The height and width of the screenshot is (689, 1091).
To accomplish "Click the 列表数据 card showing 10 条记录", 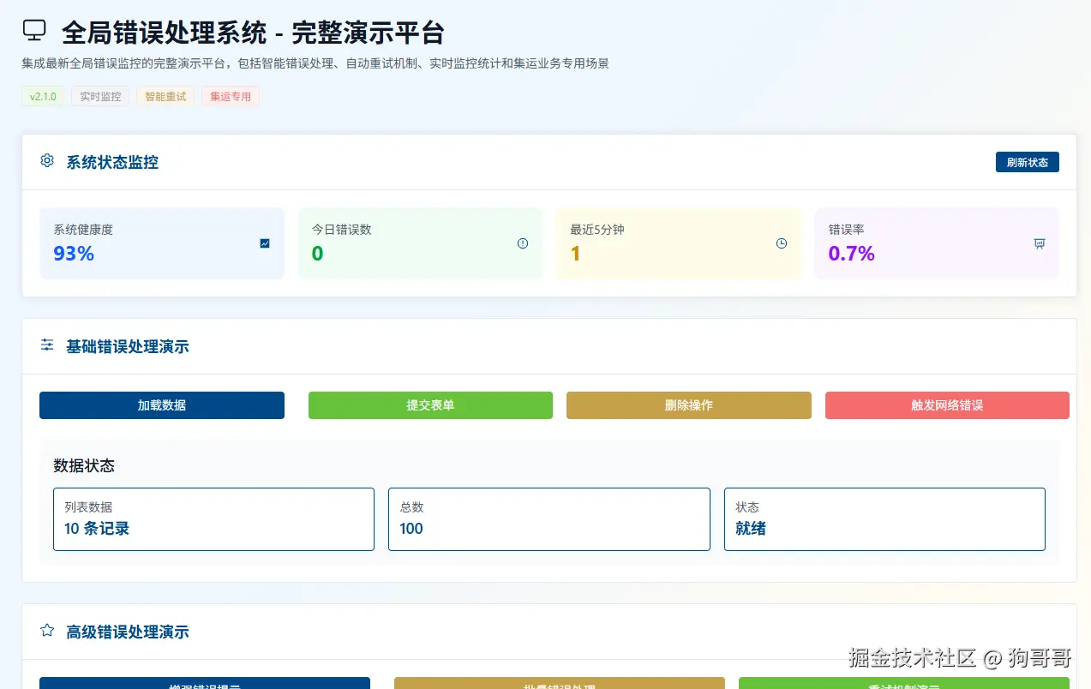I will click(213, 518).
